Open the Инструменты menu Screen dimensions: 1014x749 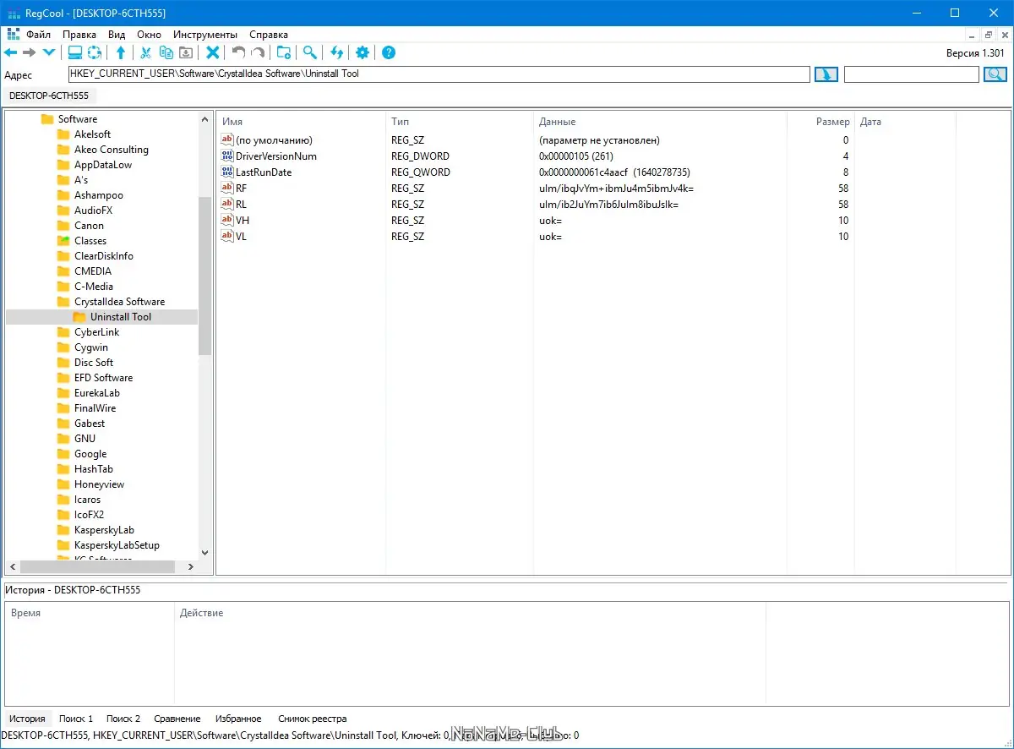205,35
